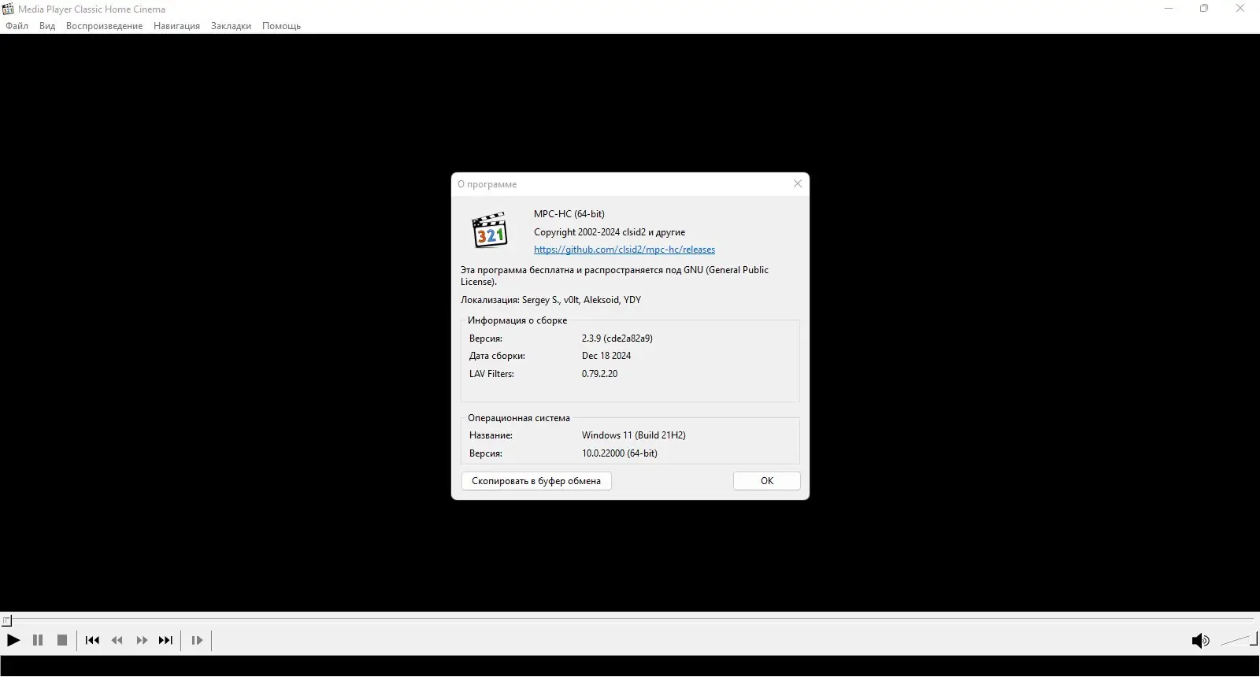Viewport: 1260px width, 677px height.
Task: Open the Помощь menu
Action: [281, 26]
